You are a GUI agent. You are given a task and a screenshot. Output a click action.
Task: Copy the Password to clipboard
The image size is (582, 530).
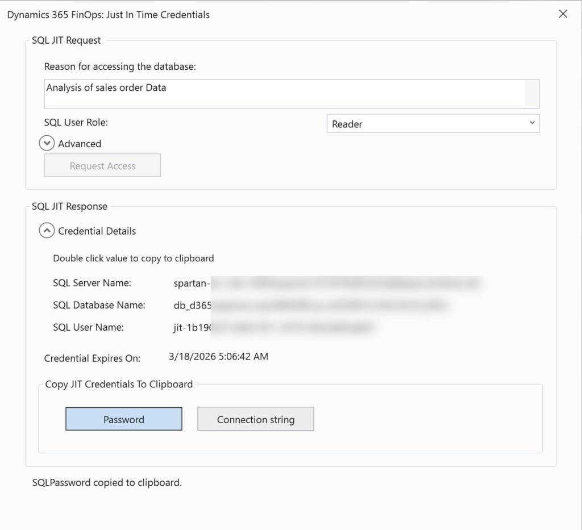(124, 419)
